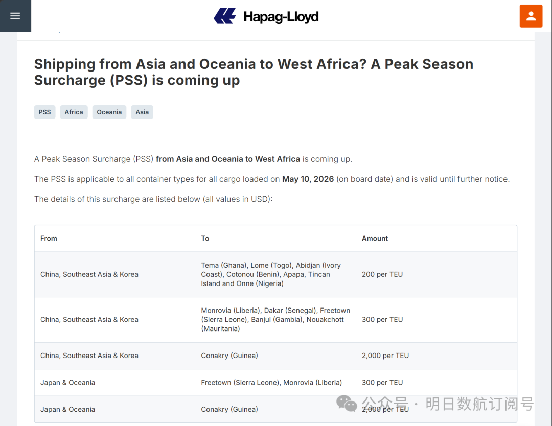Viewport: 552px width, 426px height.
Task: Click the first 2,000 per TEU cell
Action: 385,356
